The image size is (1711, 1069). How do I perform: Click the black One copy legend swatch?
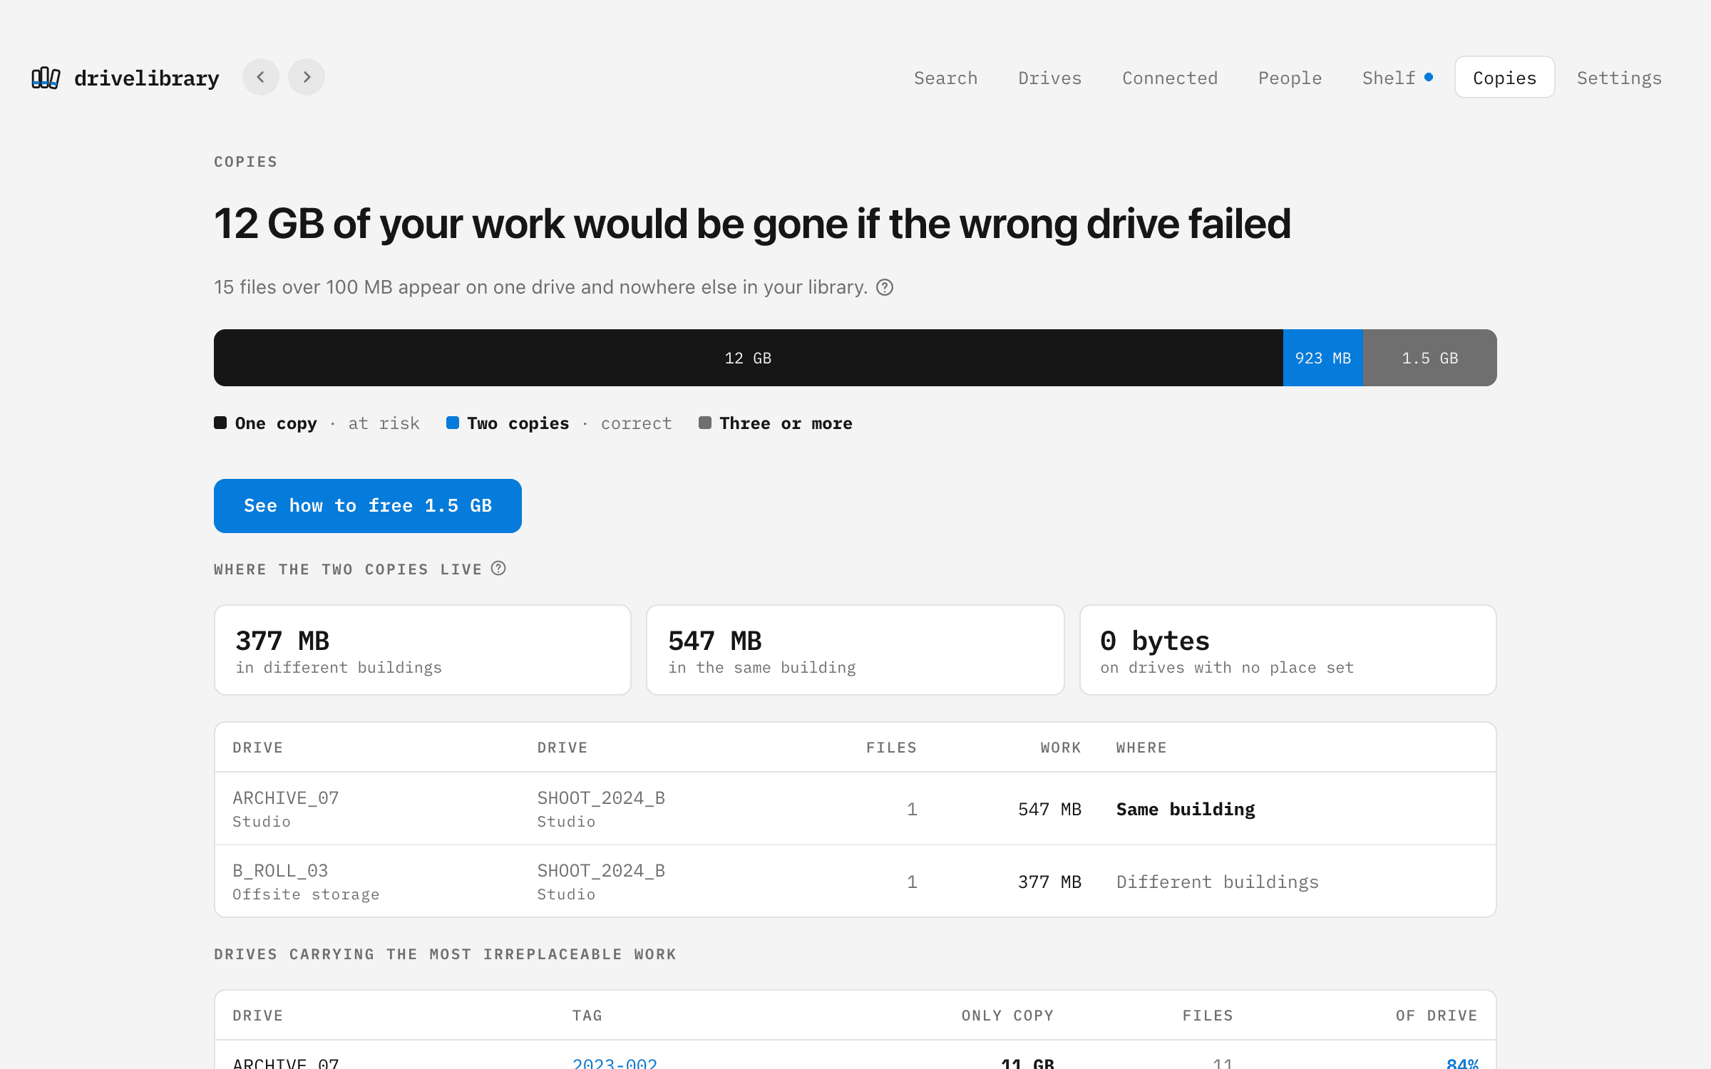point(220,423)
